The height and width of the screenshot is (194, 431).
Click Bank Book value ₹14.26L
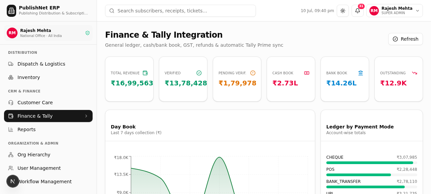click(341, 83)
